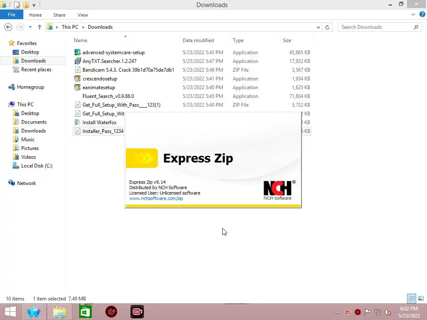Click Downloads in the address breadcrumb

click(100, 27)
